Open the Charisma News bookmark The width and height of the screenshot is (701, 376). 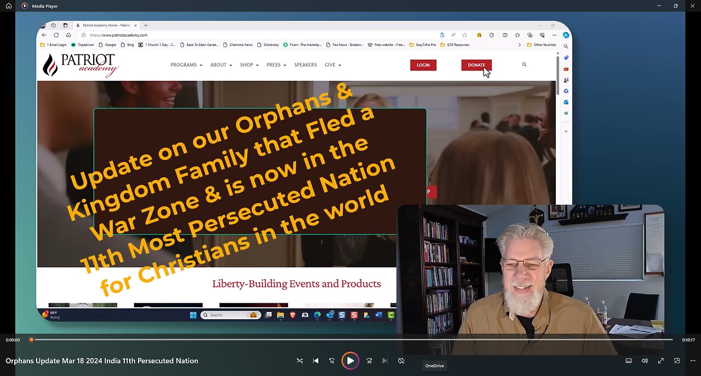point(238,45)
